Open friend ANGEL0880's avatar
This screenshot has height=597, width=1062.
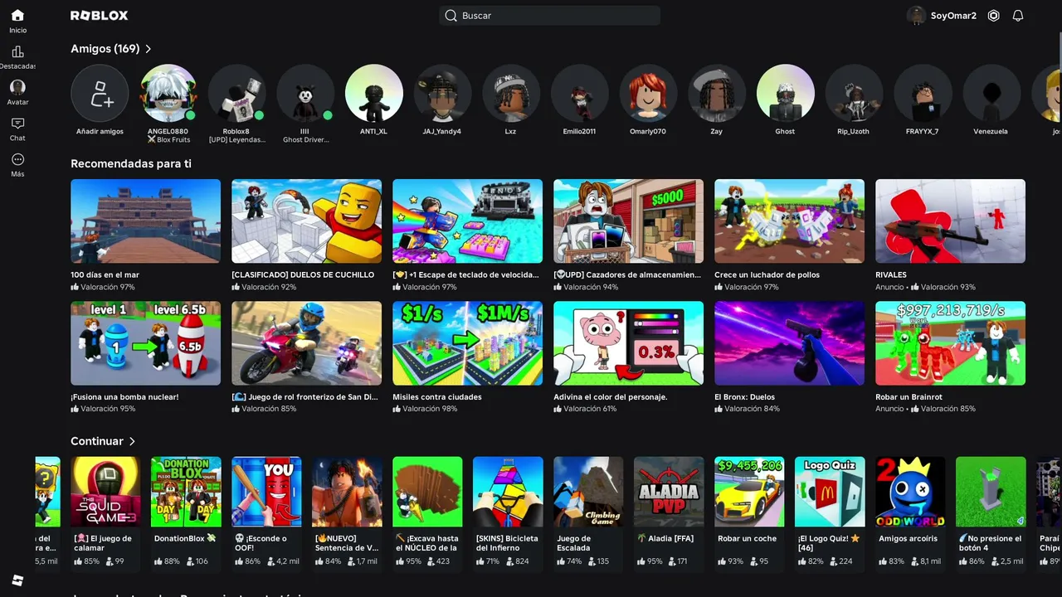168,93
